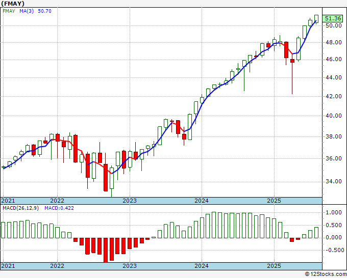Viewport: 347px width, 278px height.
Task: Click the 42.00 price axis label
Action: 334,96
